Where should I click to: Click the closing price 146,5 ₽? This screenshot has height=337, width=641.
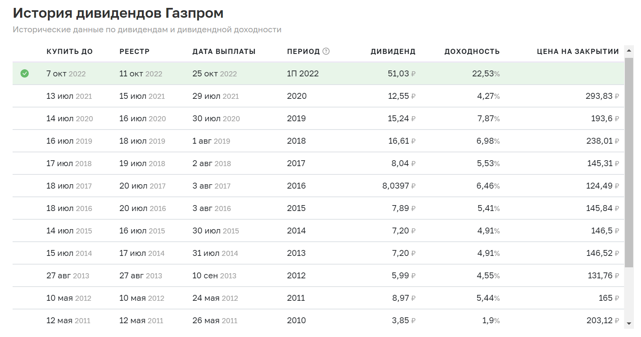605,231
